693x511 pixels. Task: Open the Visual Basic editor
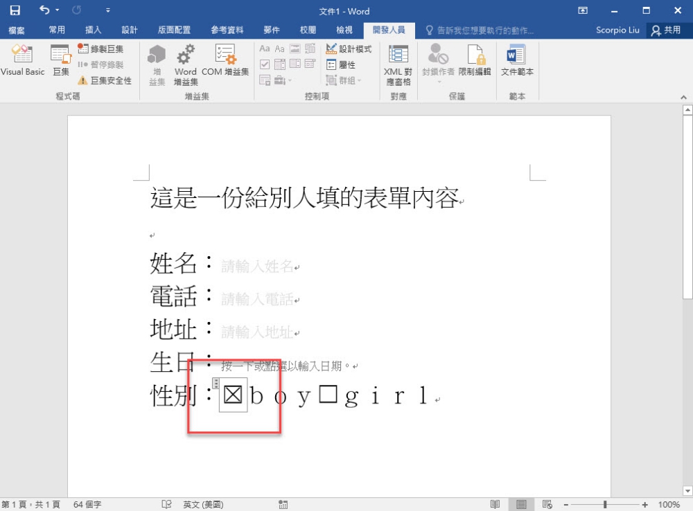coord(23,60)
